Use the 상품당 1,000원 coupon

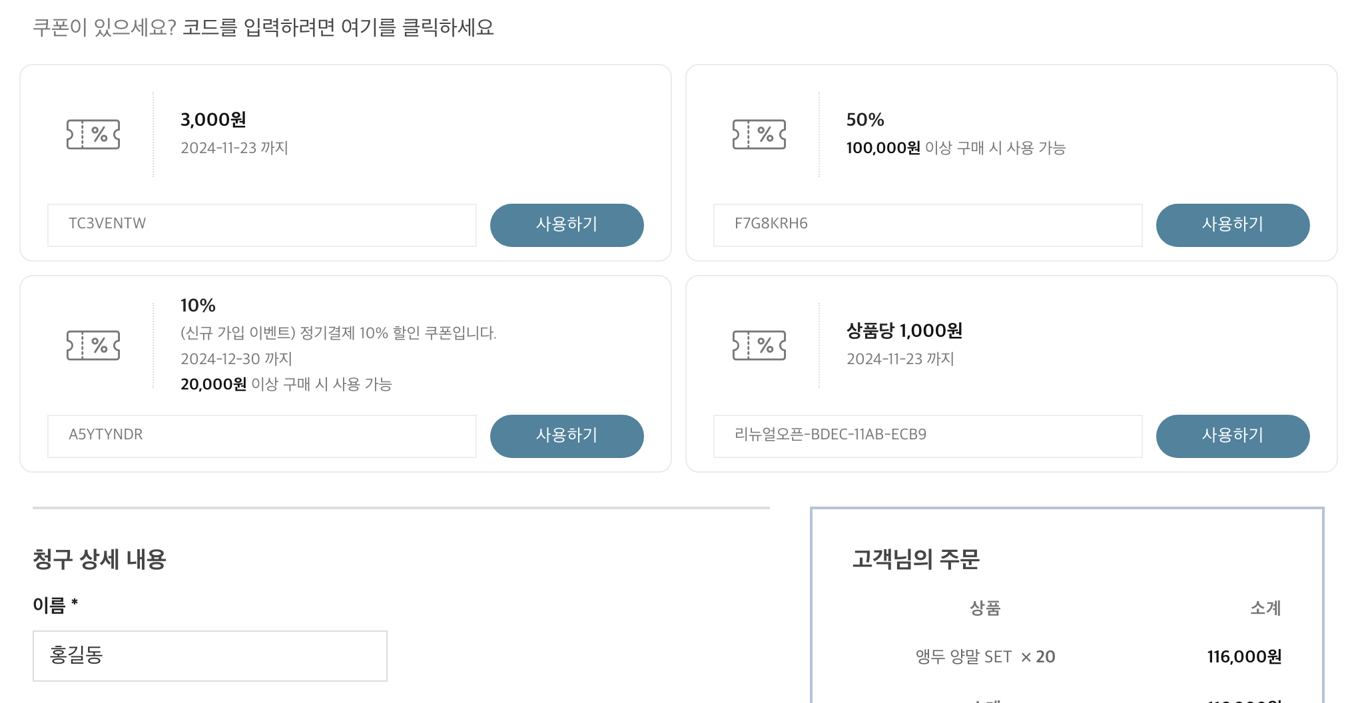1233,436
